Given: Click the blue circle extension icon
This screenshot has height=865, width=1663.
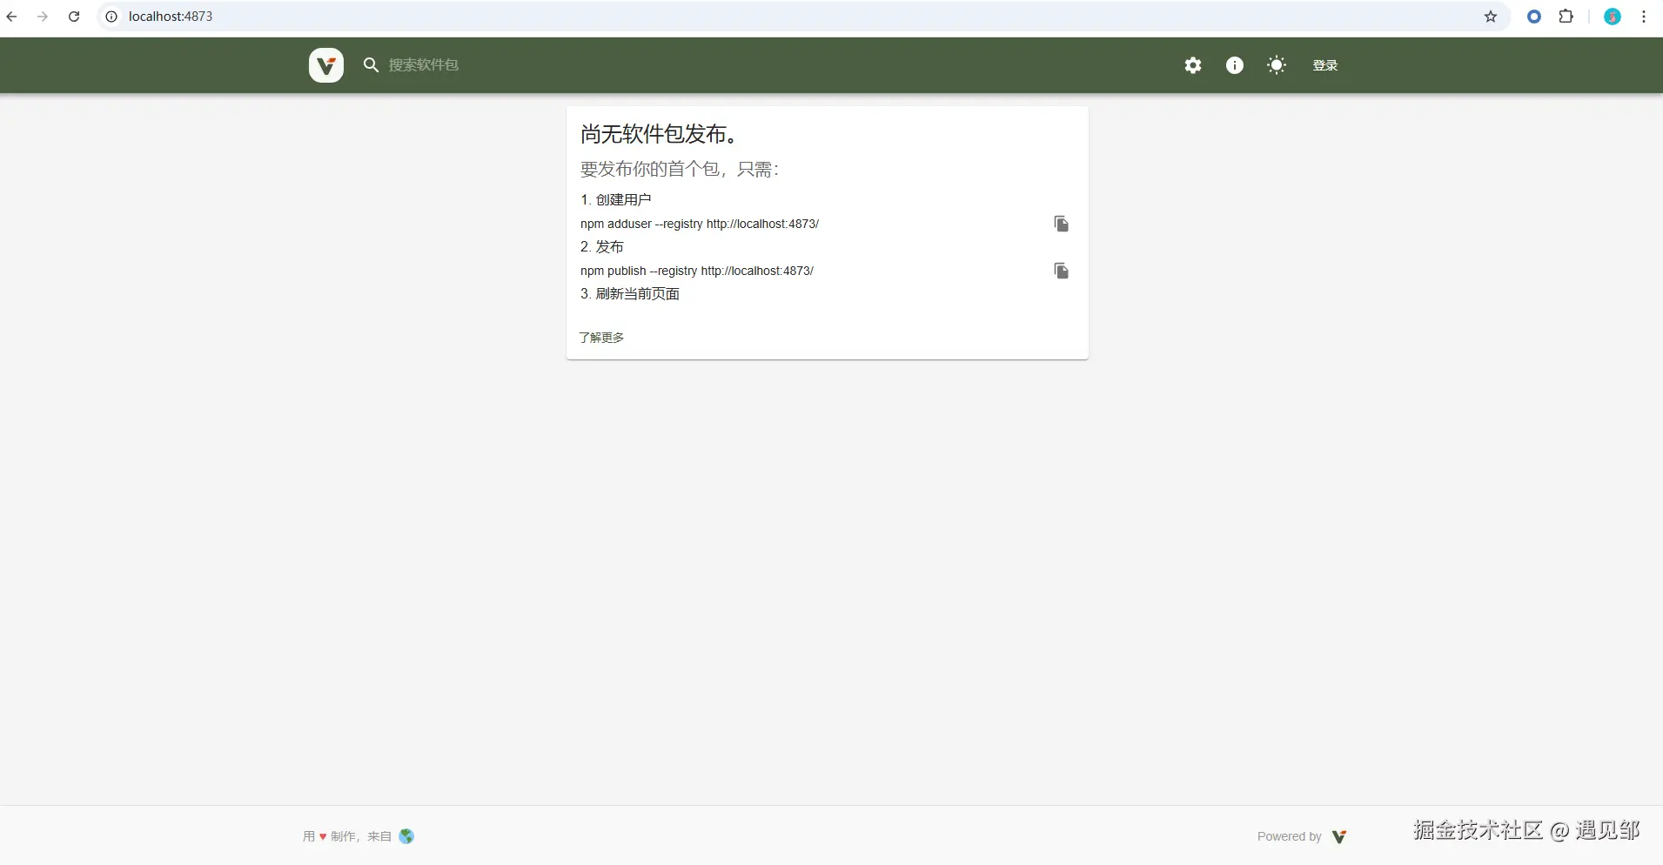Looking at the screenshot, I should [x=1534, y=17].
